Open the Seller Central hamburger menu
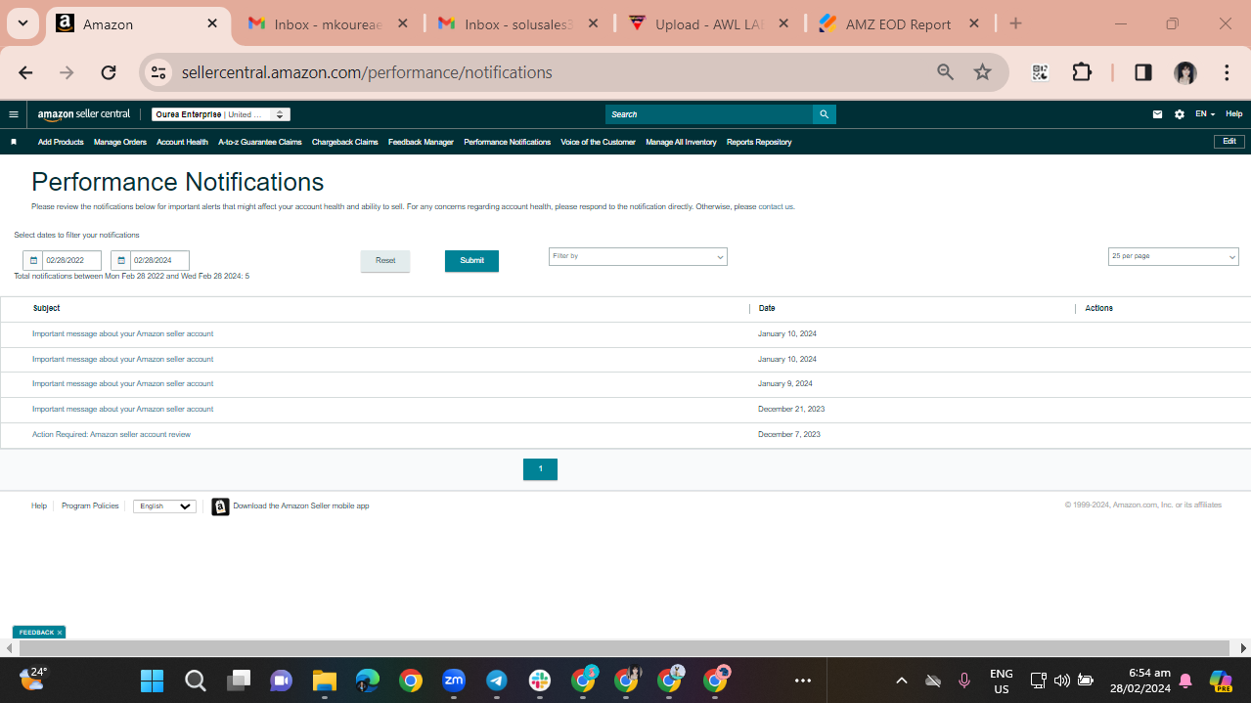The image size is (1251, 703). 14,114
